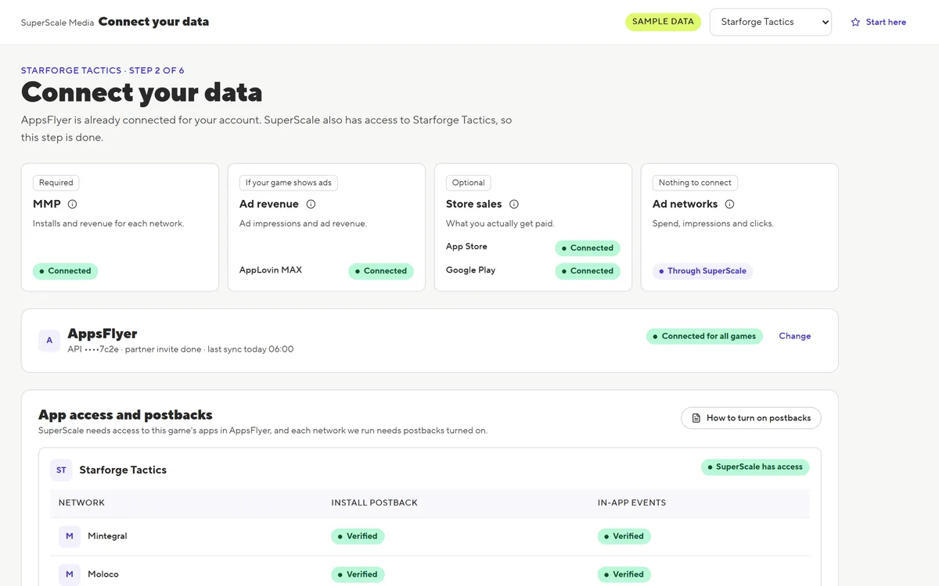This screenshot has height=586, width=939.
Task: Click the SAMPLE DATA badge
Action: (x=663, y=22)
